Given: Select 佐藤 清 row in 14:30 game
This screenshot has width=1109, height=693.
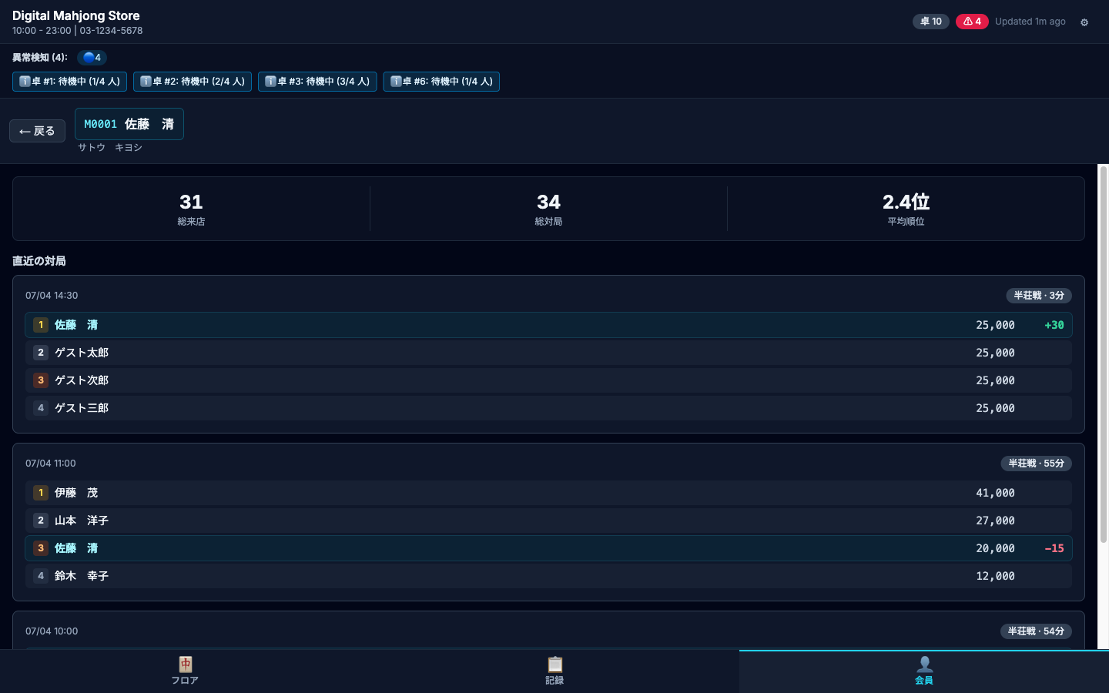Looking at the screenshot, I should 548,325.
